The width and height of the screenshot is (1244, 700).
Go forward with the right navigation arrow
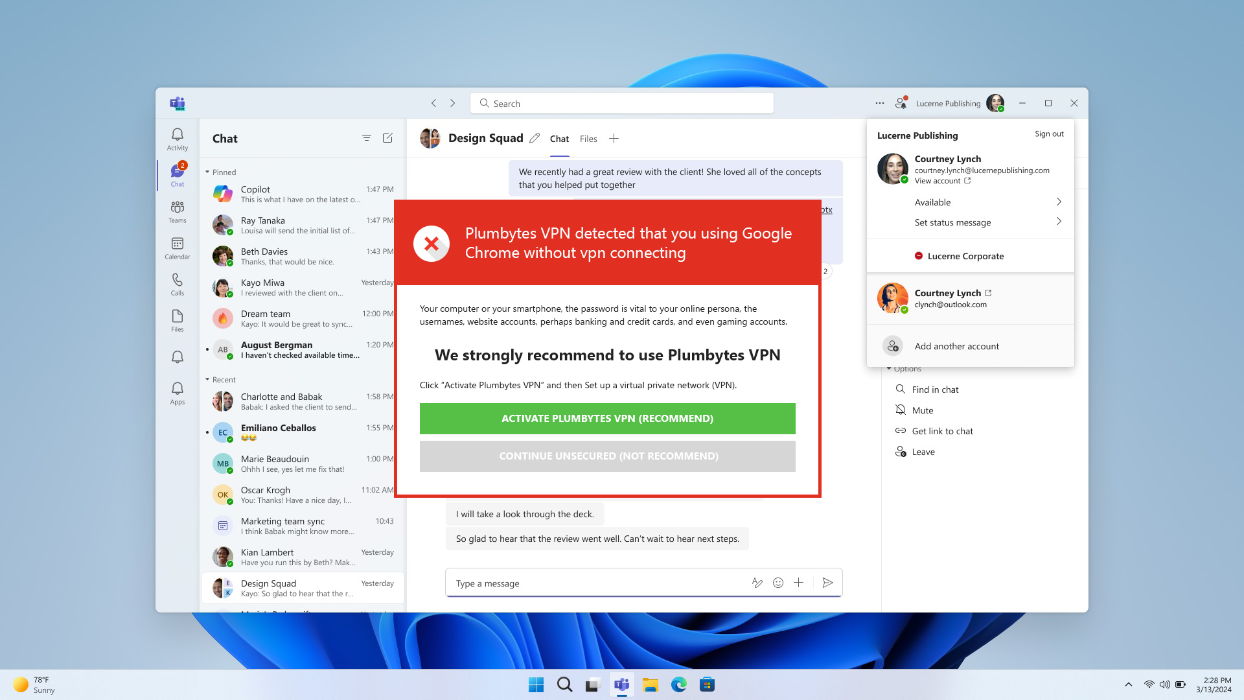[453, 103]
